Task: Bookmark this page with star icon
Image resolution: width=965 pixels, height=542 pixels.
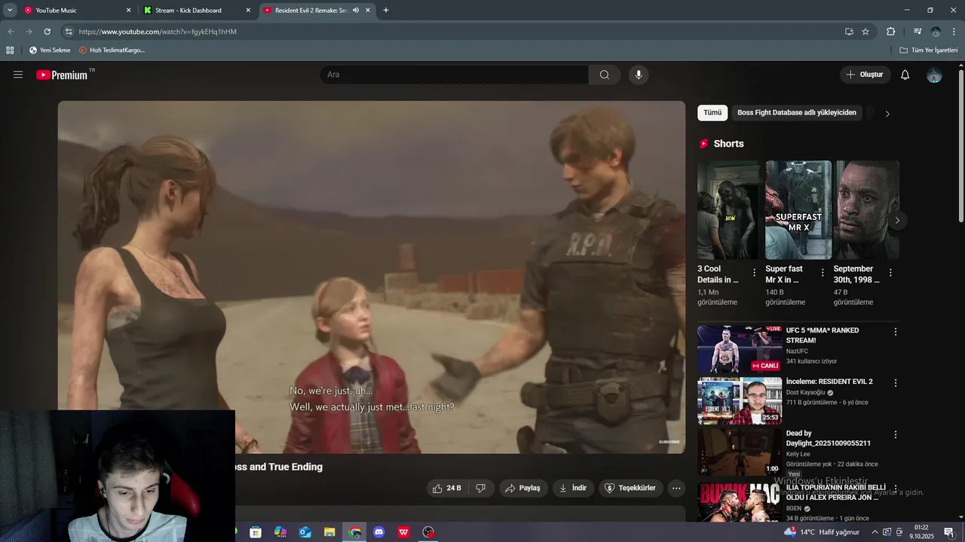Action: coord(865,32)
